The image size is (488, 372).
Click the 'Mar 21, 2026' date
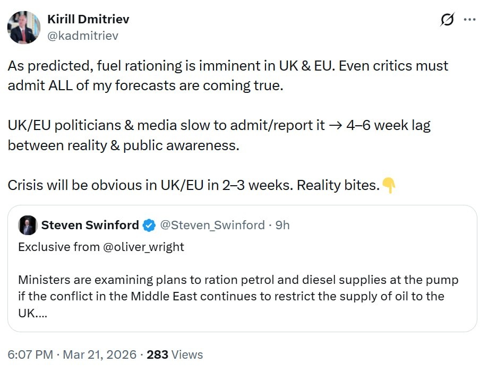tap(99, 354)
